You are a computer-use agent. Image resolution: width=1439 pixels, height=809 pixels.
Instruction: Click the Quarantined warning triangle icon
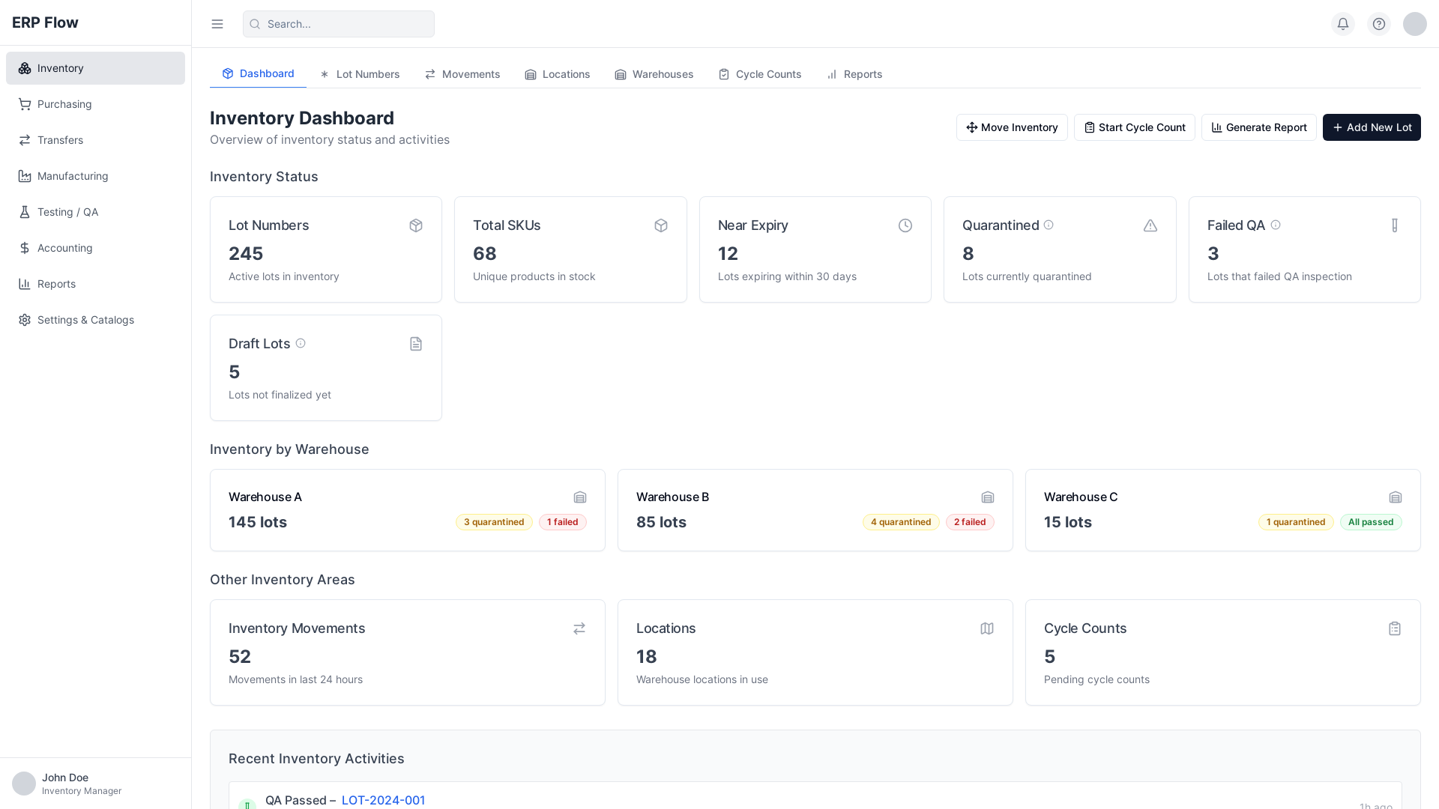click(1150, 225)
